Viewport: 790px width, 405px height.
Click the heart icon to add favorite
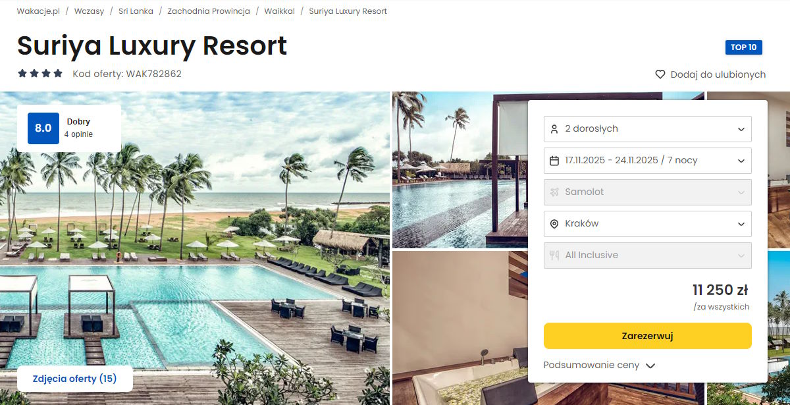[660, 74]
